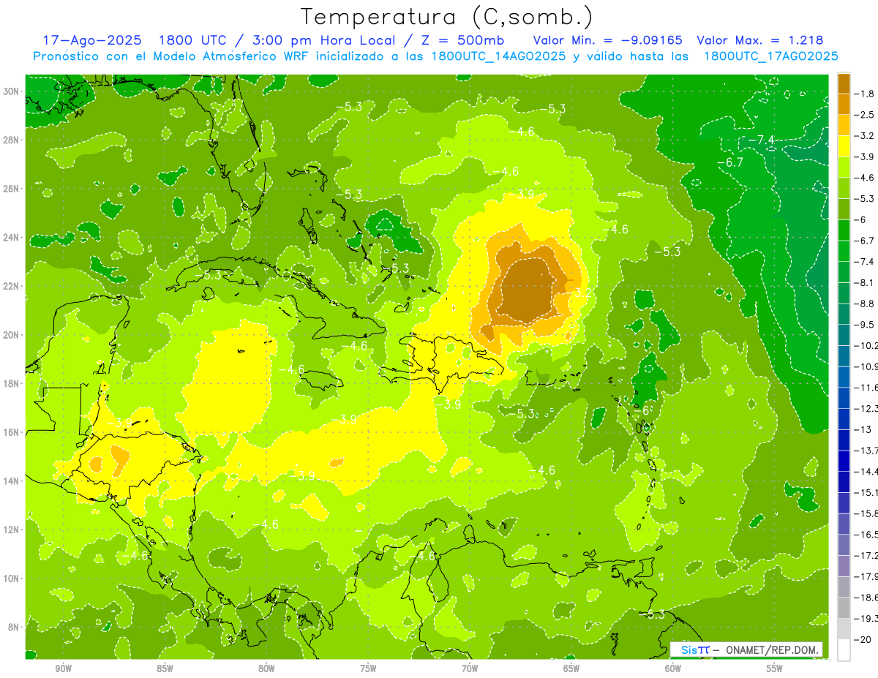Click the -2.5 legend scale label

pos(865,115)
